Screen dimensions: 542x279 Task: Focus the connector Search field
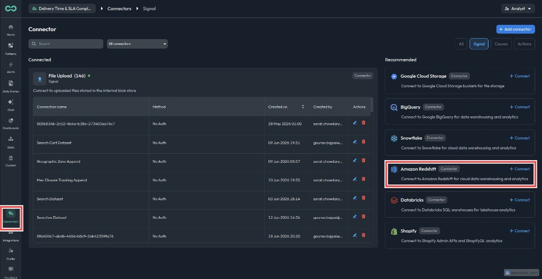click(66, 44)
